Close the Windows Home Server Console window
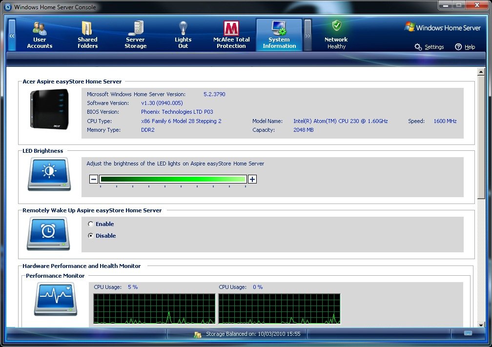Screen dimensions: 492x347 coord(477,5)
